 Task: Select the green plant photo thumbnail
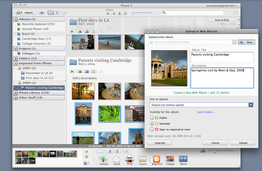(109, 114)
